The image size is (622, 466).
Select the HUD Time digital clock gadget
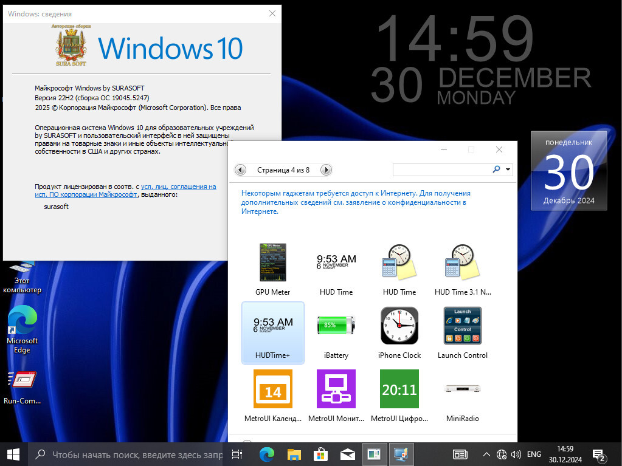(336, 270)
